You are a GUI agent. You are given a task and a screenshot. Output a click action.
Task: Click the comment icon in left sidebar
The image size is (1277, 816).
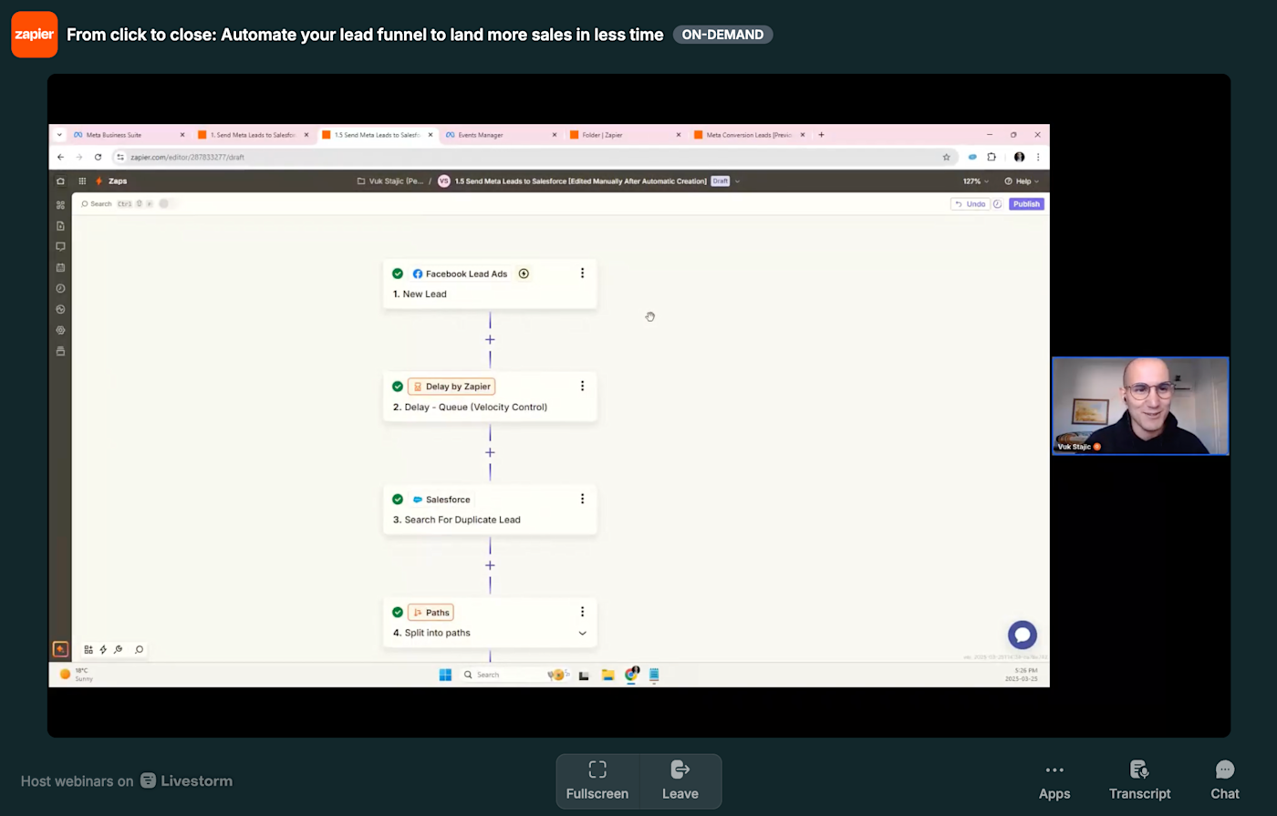[60, 246]
